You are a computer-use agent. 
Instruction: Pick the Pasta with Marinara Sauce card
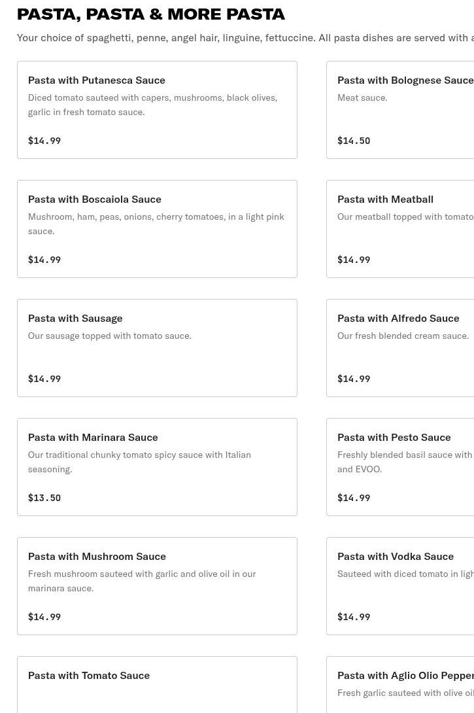tap(93, 438)
